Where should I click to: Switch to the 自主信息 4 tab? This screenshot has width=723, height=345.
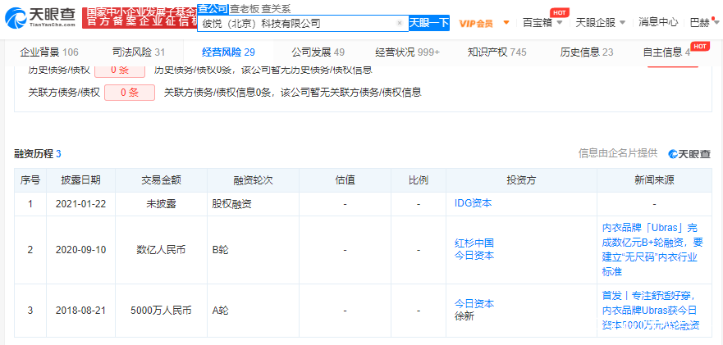point(666,52)
